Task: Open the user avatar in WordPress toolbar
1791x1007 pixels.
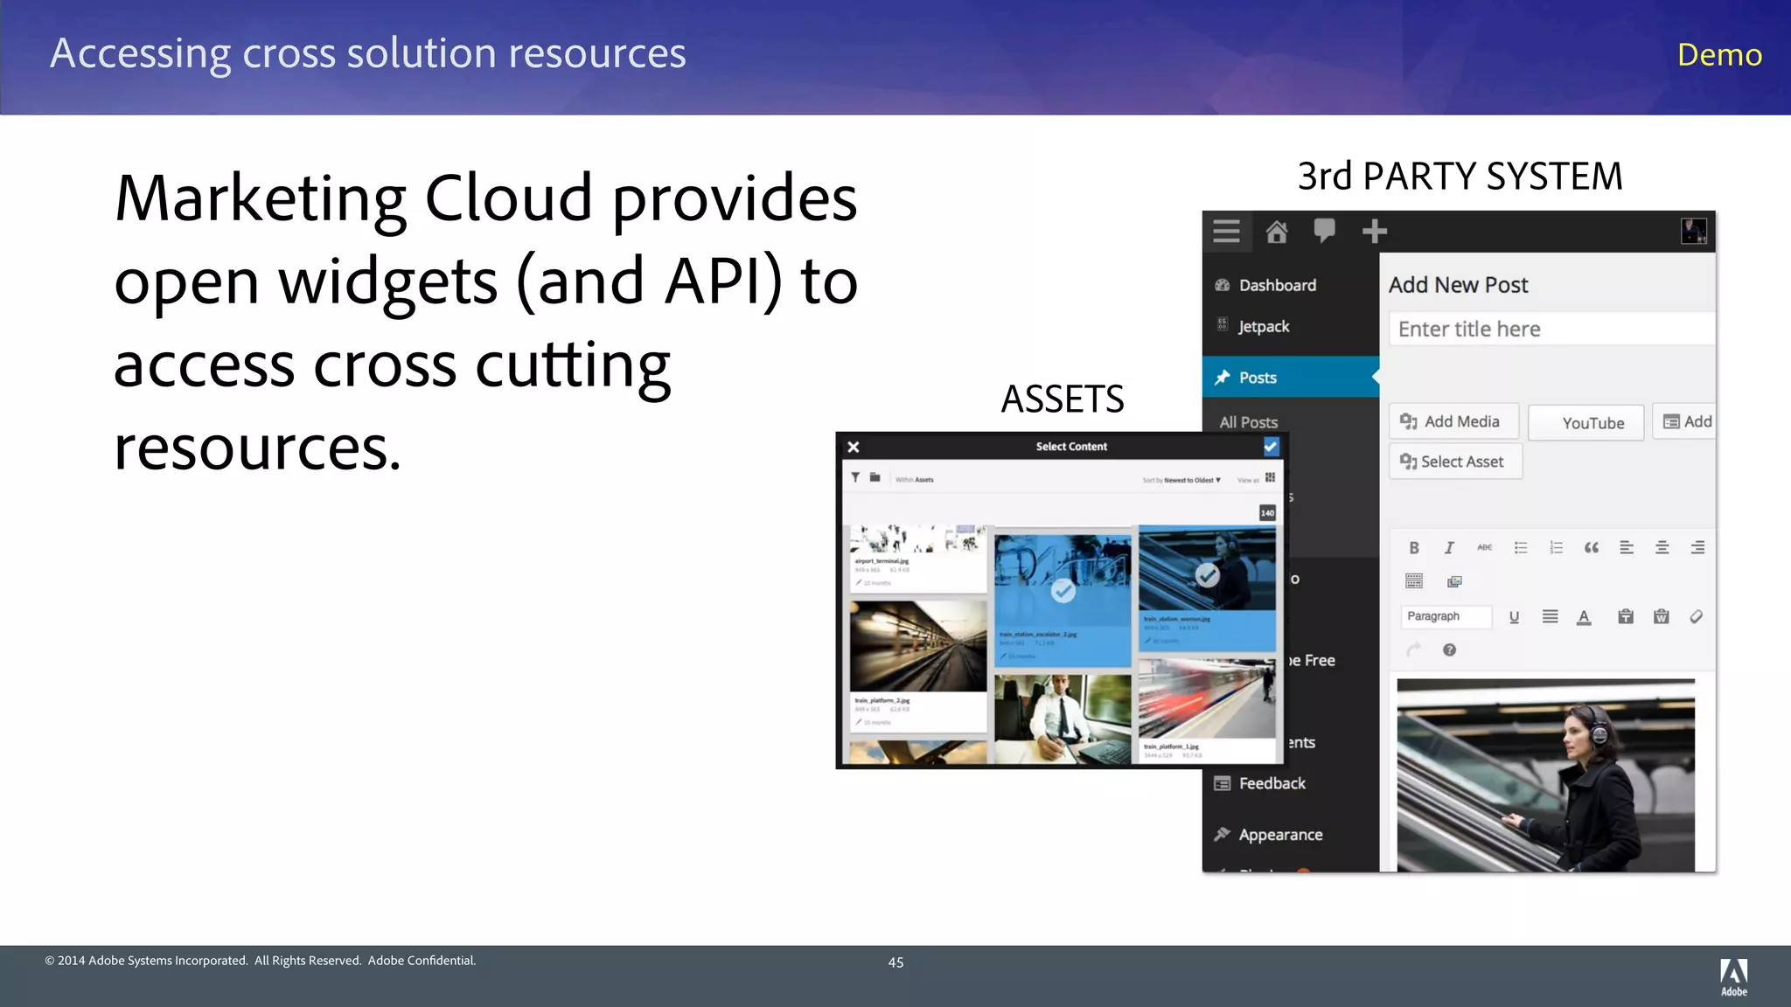Action: click(x=1694, y=231)
